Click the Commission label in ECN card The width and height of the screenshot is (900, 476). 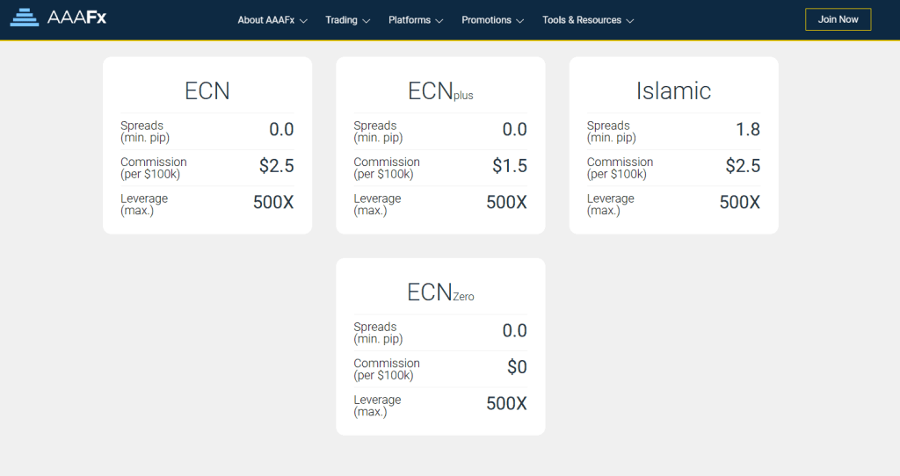coord(154,168)
